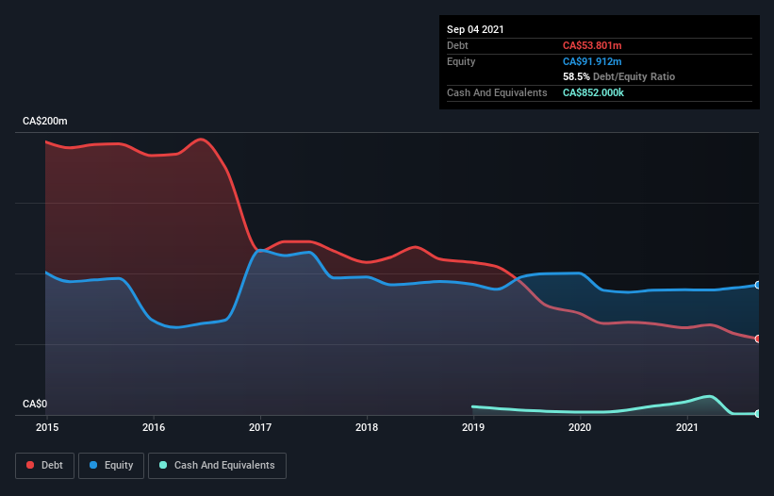
Task: Click the CA$200m y-axis label
Action: pyautogui.click(x=45, y=121)
